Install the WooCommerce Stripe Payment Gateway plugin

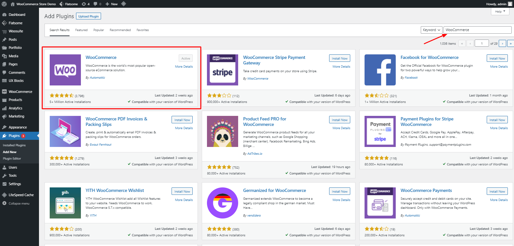click(x=340, y=58)
